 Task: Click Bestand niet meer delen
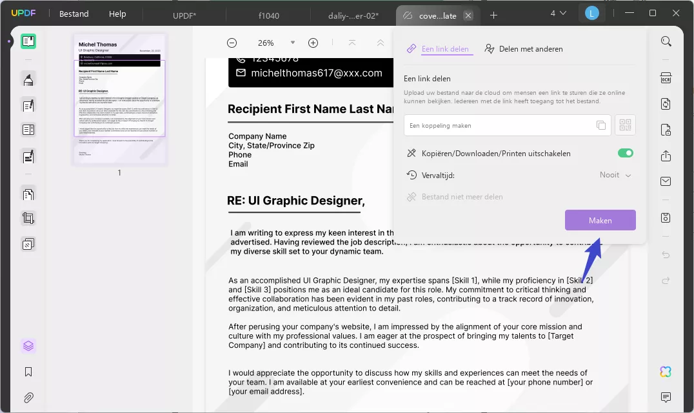455,197
